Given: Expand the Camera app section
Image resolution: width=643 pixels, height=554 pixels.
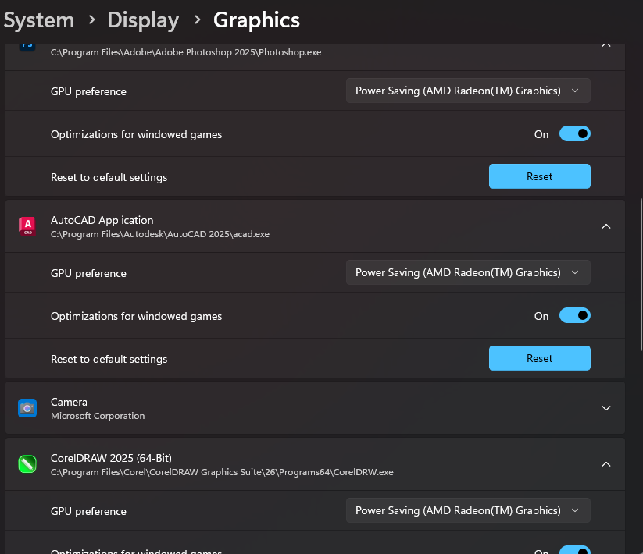Looking at the screenshot, I should point(605,408).
